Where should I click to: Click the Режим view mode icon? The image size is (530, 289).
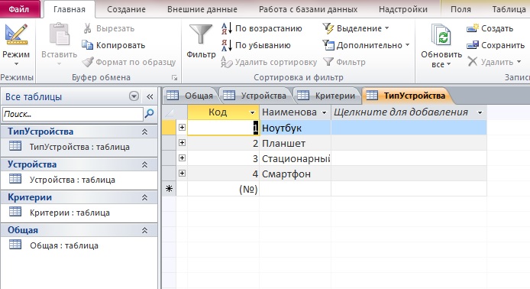click(16, 35)
